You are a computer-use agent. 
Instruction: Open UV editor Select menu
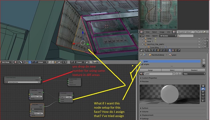click(154, 32)
